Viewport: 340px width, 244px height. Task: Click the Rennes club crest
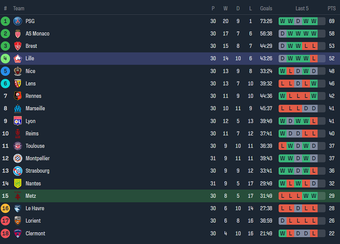pyautogui.click(x=17, y=96)
